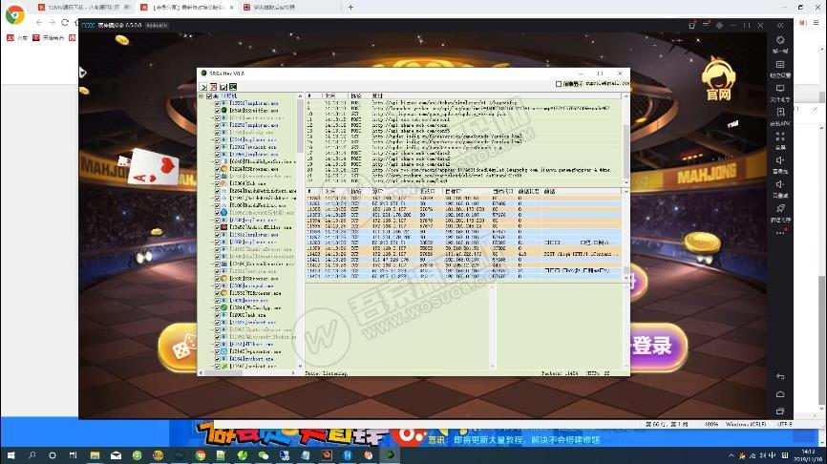The height and width of the screenshot is (464, 827).
Task: Click the UTF-8 encoding in Notepad status bar
Action: pos(784,424)
